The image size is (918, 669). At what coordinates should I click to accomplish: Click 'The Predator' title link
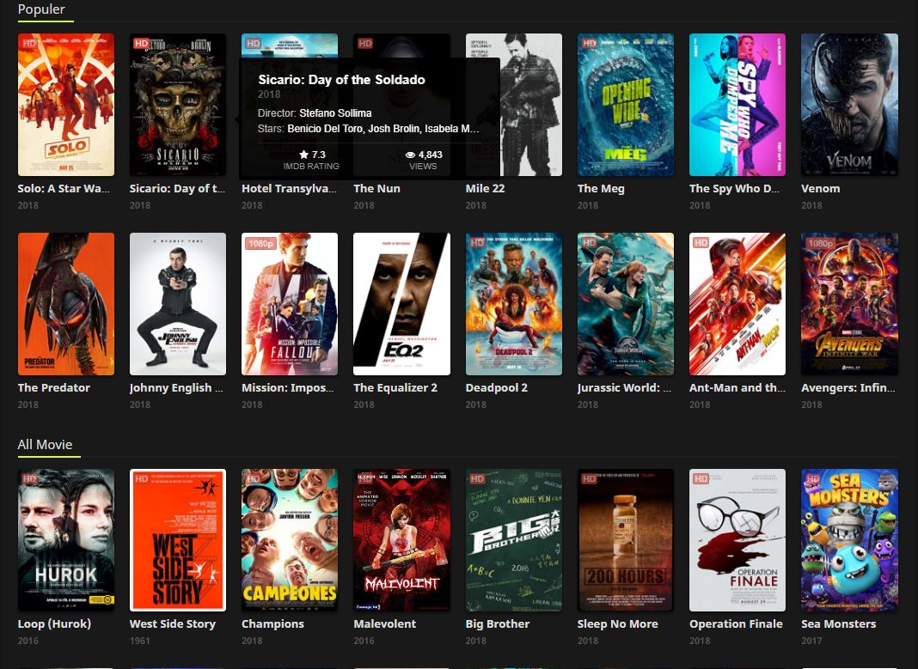(54, 387)
